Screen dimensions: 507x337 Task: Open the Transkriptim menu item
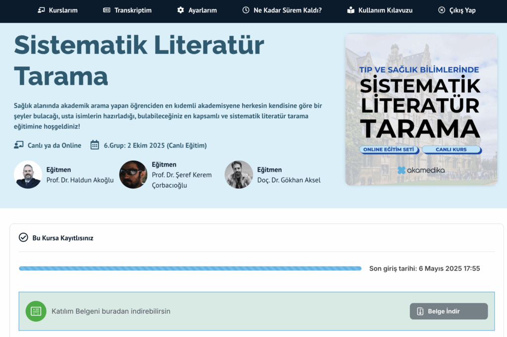tap(127, 10)
